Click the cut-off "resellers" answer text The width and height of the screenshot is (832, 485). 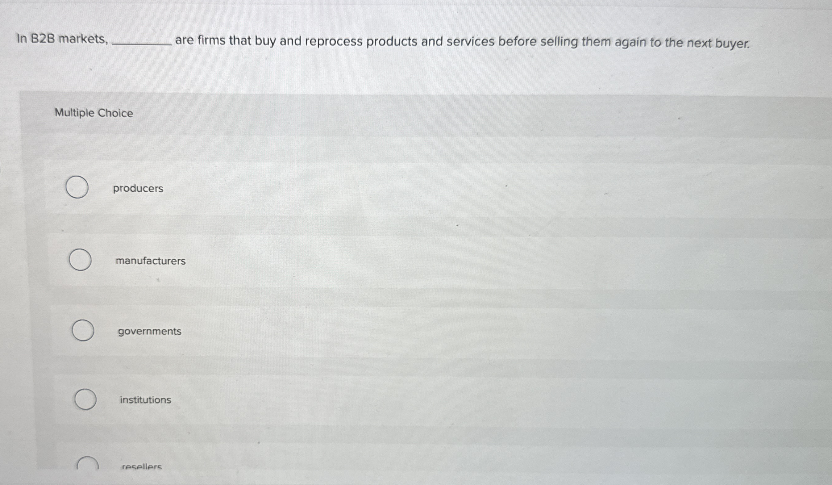coord(142,466)
